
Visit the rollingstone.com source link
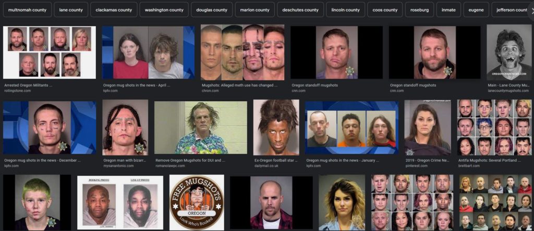[x=18, y=91]
